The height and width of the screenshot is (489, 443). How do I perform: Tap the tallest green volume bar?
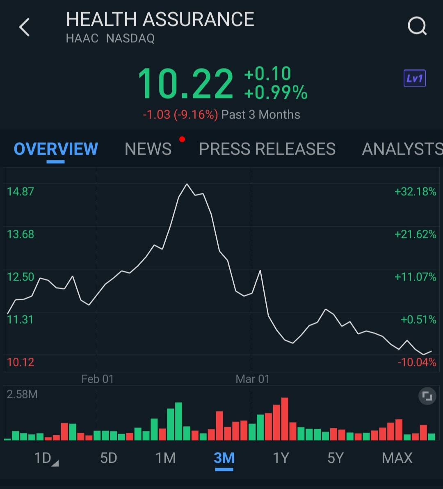click(178, 421)
